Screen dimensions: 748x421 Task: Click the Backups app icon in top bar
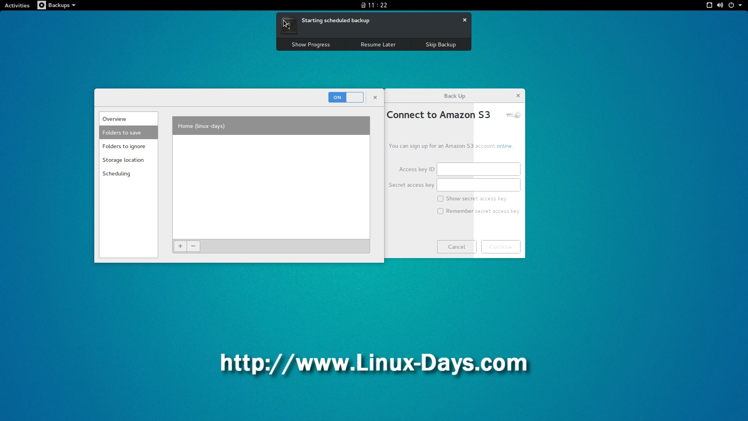pos(41,5)
